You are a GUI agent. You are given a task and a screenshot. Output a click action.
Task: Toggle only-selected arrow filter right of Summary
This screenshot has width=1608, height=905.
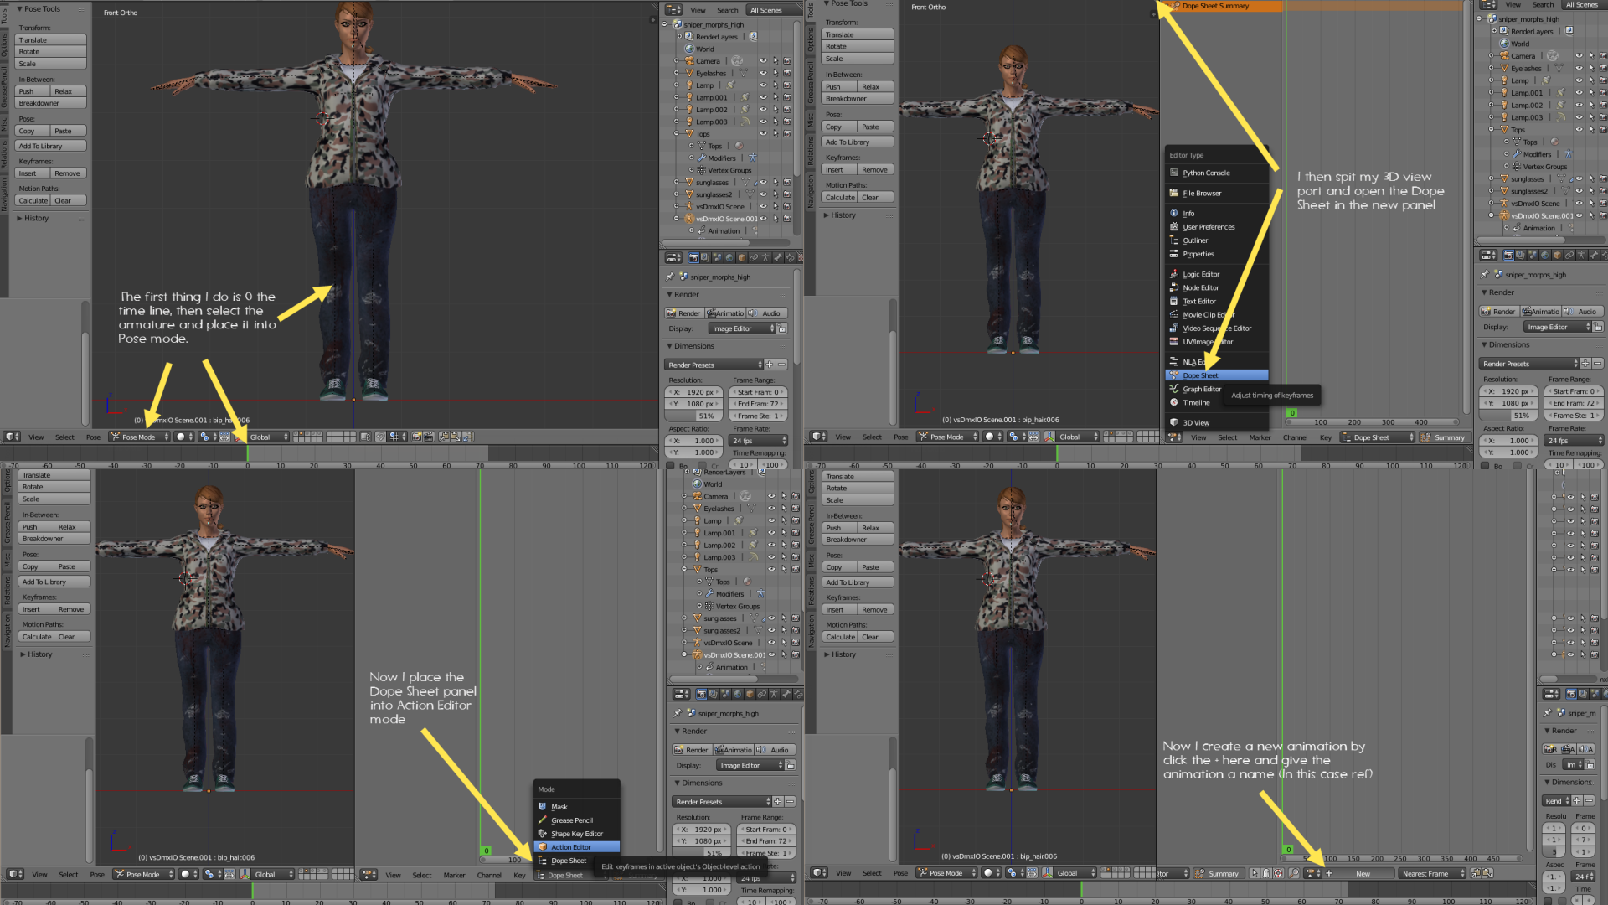click(1255, 873)
